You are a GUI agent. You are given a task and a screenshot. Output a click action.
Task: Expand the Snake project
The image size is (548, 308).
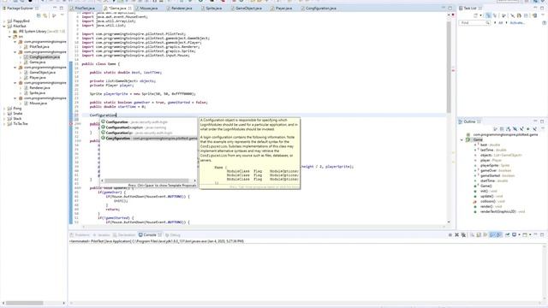[4, 114]
